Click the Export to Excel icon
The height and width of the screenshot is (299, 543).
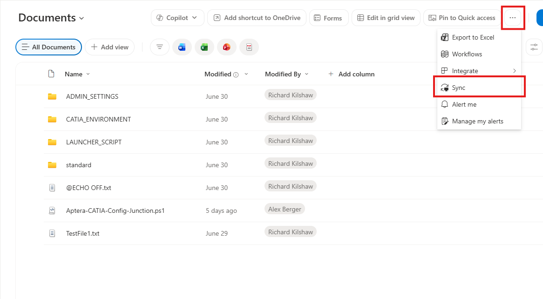coord(445,37)
